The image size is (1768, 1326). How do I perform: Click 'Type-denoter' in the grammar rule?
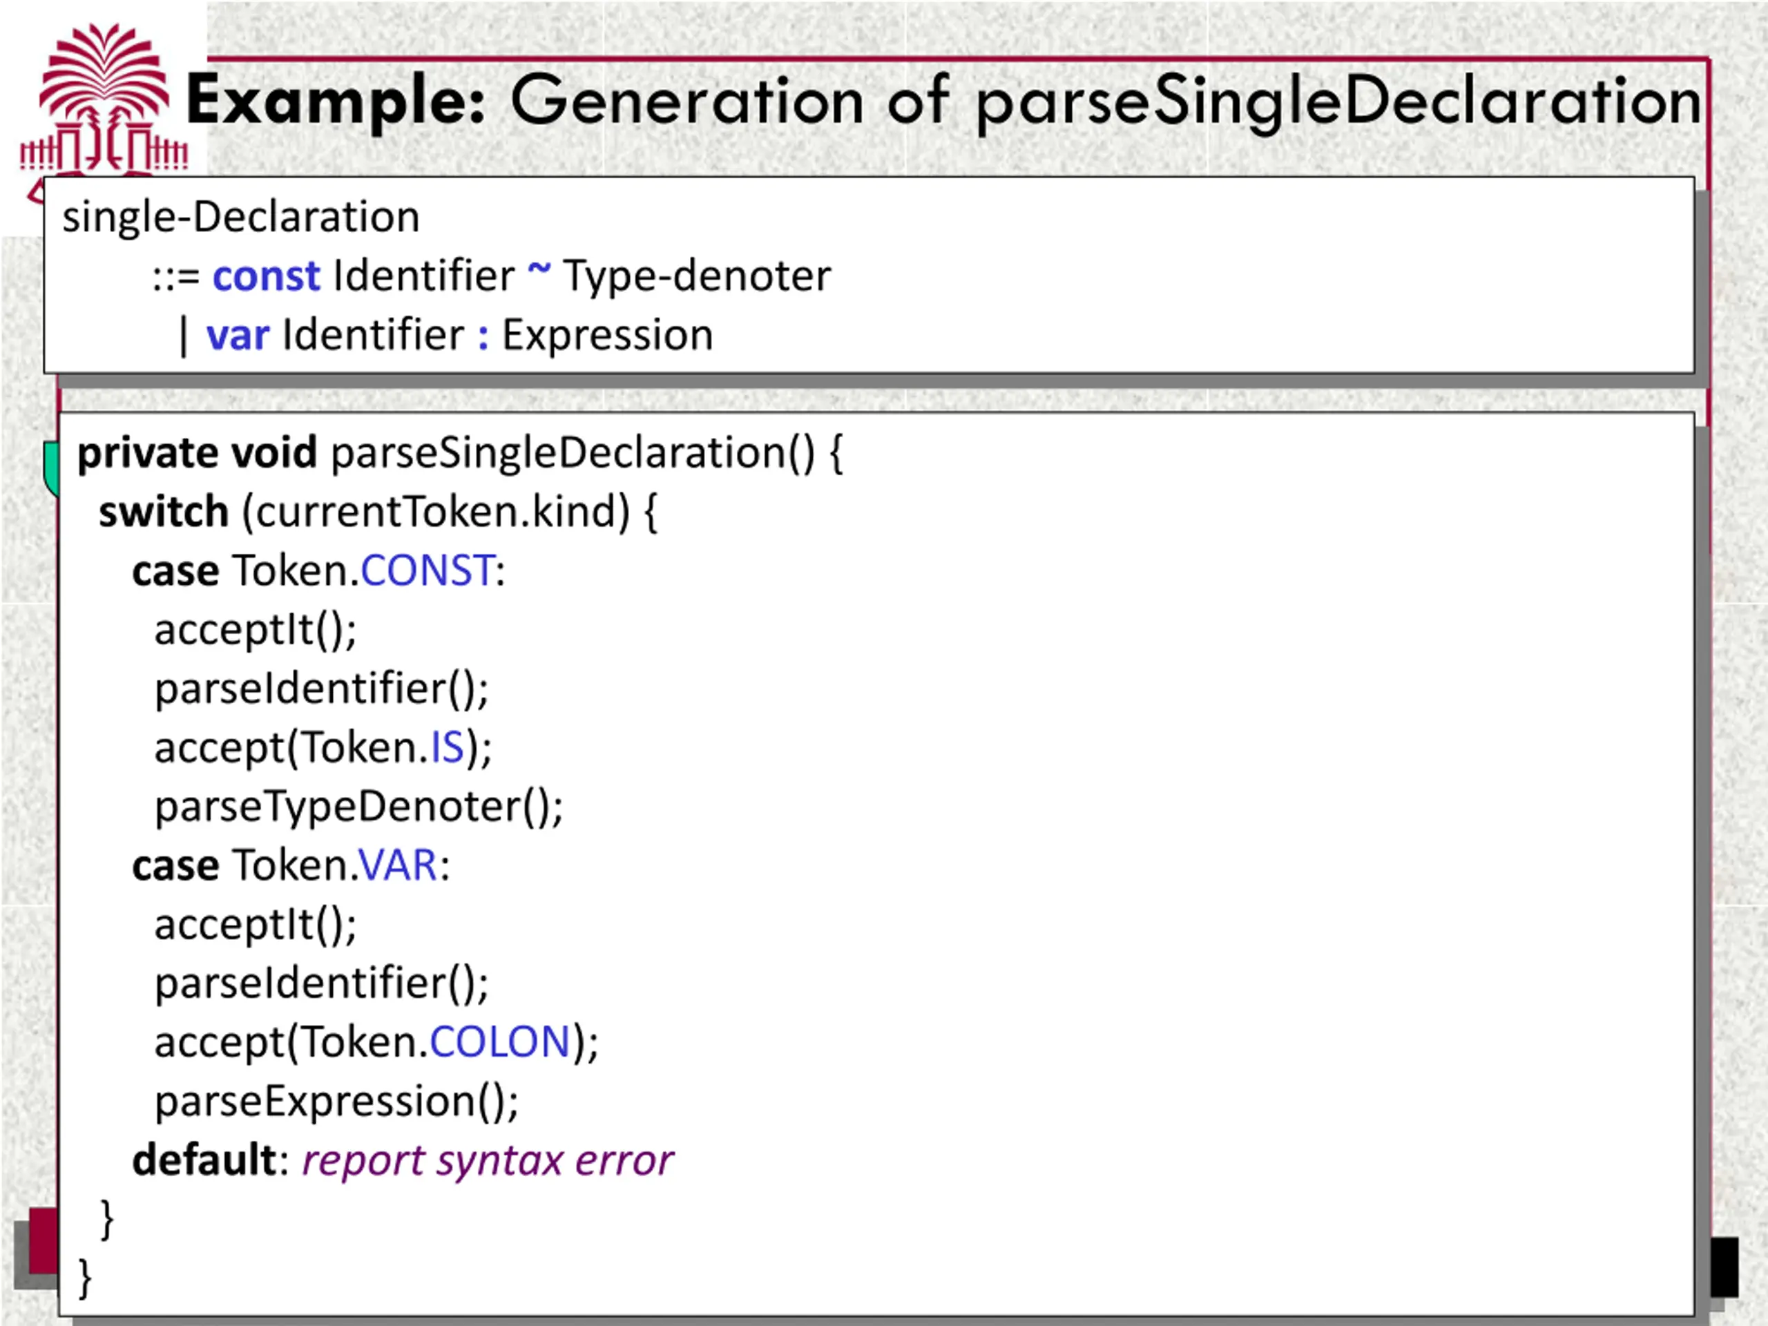[697, 278]
